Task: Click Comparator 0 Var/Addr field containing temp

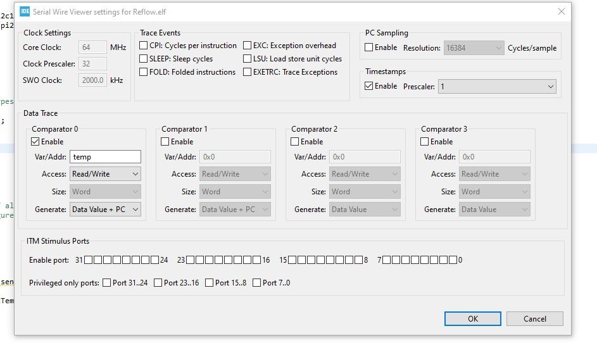Action: (x=106, y=157)
